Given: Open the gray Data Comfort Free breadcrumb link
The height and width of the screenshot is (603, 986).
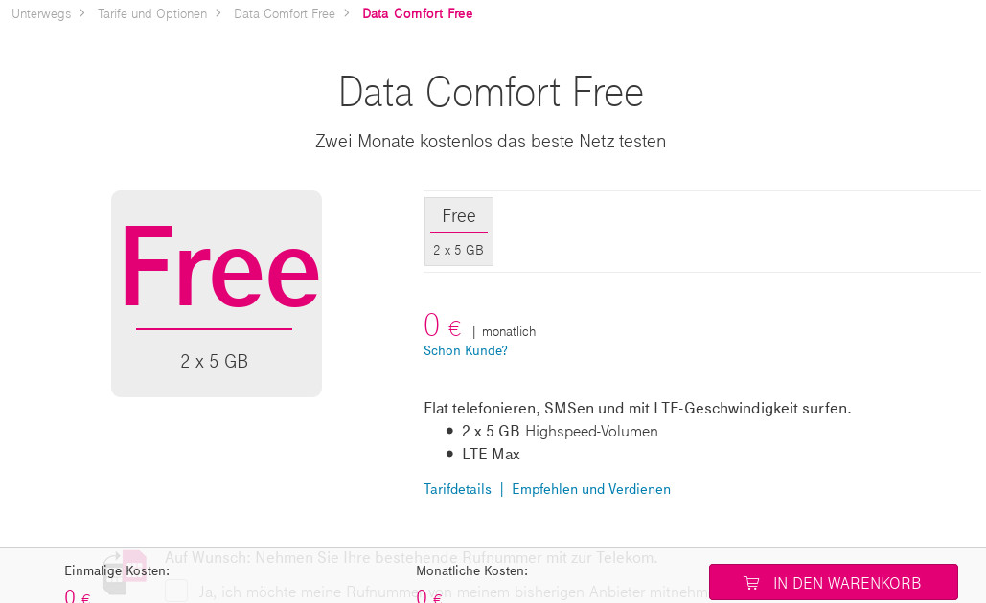Looking at the screenshot, I should [x=284, y=13].
